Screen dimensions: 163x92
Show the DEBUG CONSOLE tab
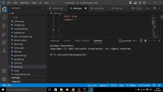coord(82,41)
